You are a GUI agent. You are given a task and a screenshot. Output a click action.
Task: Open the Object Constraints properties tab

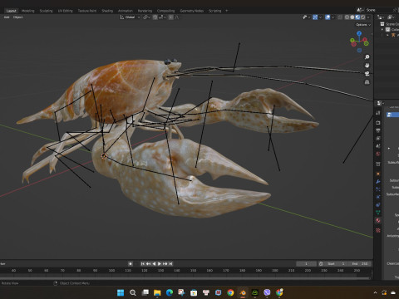click(x=378, y=205)
